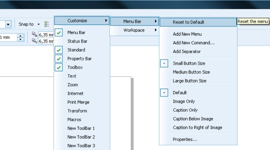Select Large Button Size

tap(198, 81)
